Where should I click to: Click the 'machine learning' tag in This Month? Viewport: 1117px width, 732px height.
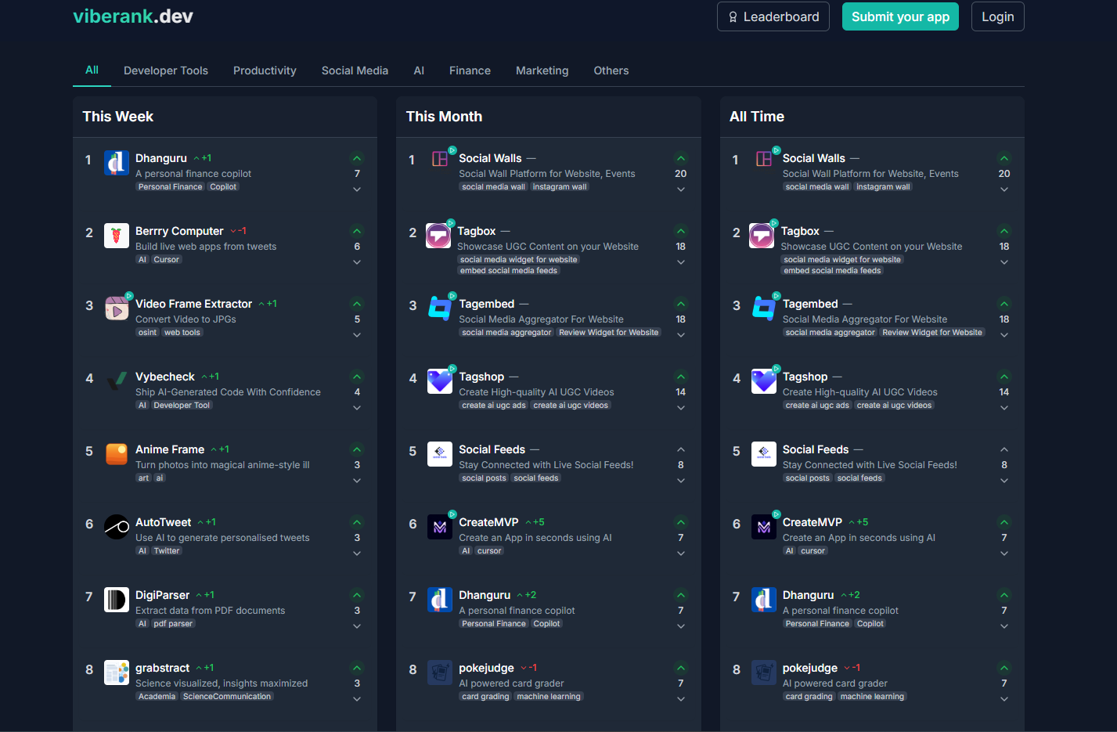(x=549, y=696)
